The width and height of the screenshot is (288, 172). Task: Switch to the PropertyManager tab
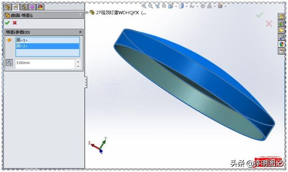click(x=16, y=7)
